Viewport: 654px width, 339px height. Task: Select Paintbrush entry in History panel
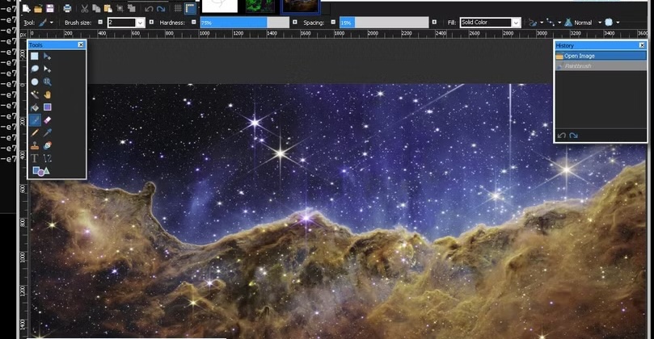coord(601,66)
